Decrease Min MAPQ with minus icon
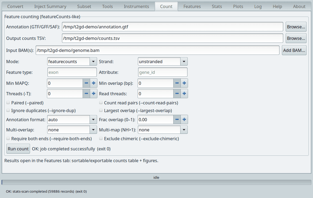This screenshot has width=313, height=198. (x=86, y=83)
